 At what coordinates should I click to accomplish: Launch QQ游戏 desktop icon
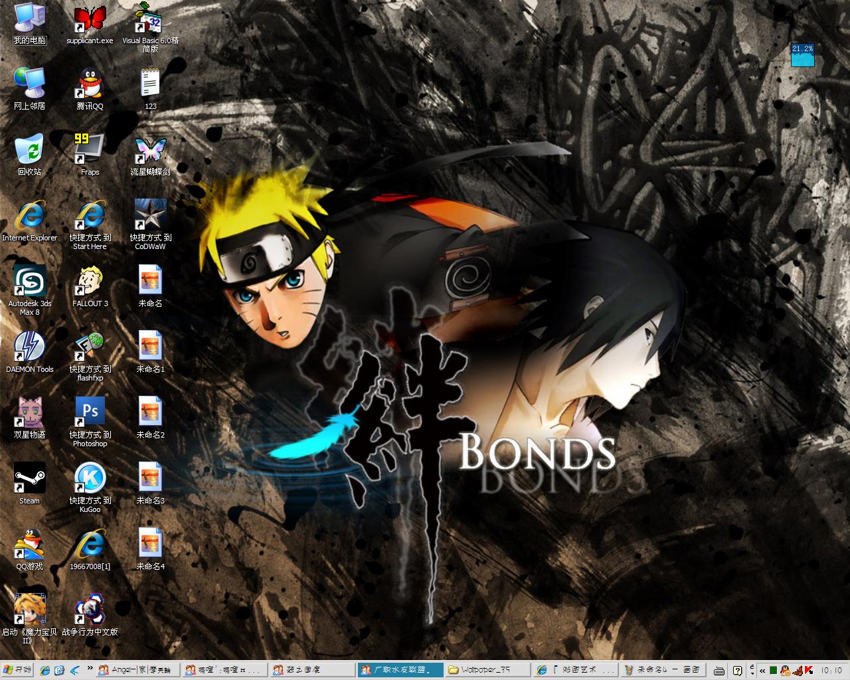(x=30, y=549)
